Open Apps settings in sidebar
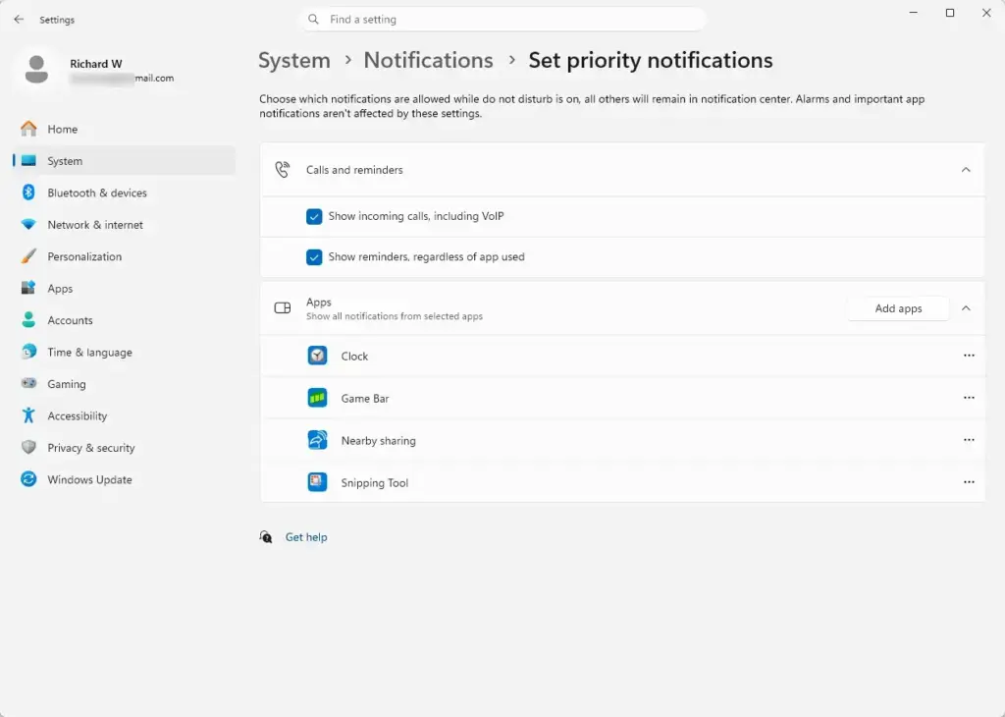The image size is (1005, 717). click(124, 288)
